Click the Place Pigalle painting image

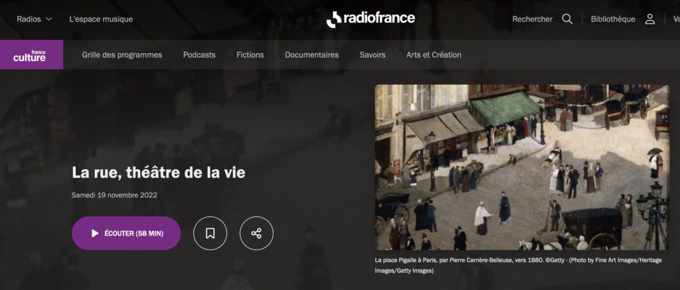522,167
